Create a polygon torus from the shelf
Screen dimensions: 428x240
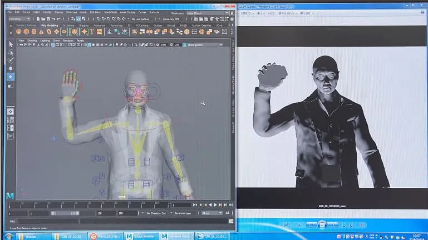(x=49, y=32)
